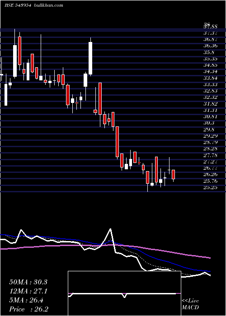The width and height of the screenshot is (226, 316).
Task: Click the 30.81 price axis label
Action: 210,116
